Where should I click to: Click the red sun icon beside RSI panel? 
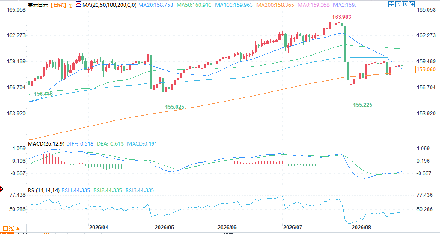click(1, 189)
